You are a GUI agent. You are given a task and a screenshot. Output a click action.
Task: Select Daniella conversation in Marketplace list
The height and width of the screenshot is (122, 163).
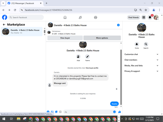coord(22,32)
